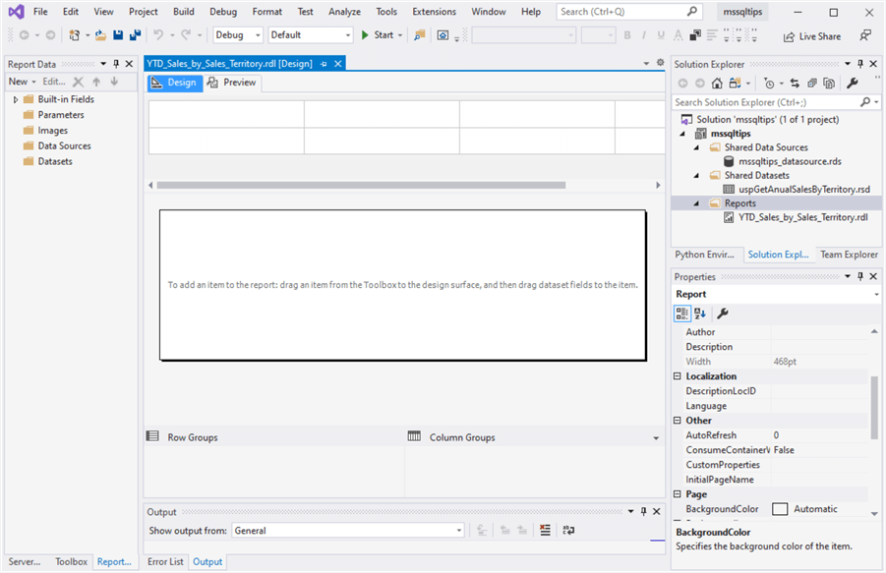Expand the Built-in Fields tree node
The image size is (886, 573).
16,99
